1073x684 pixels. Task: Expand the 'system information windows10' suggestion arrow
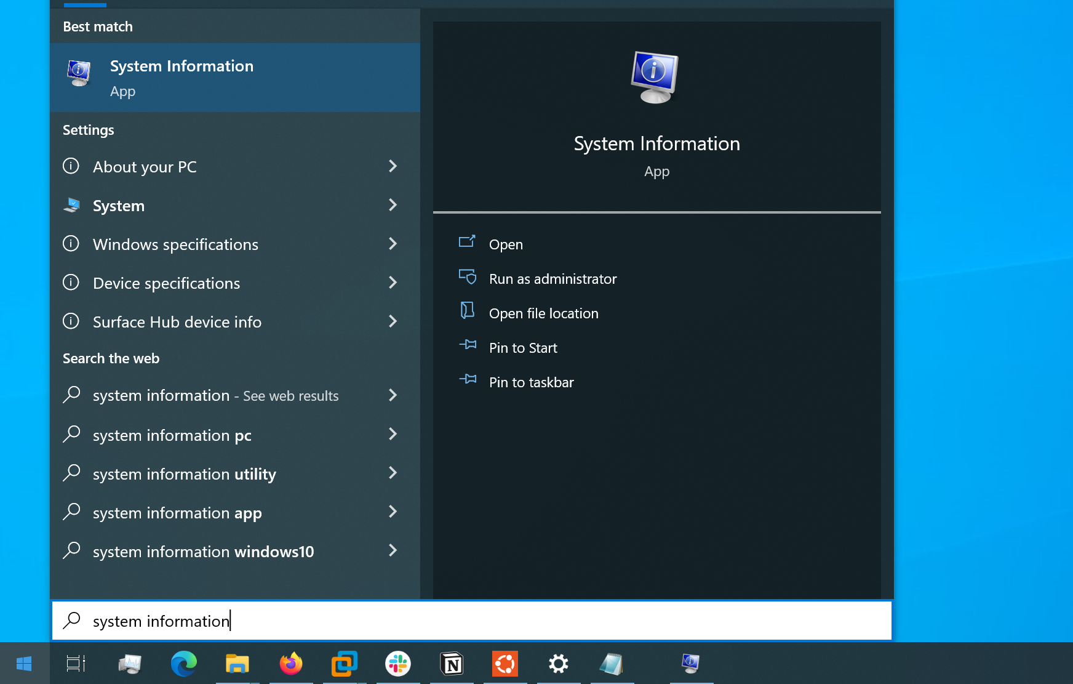(x=393, y=550)
